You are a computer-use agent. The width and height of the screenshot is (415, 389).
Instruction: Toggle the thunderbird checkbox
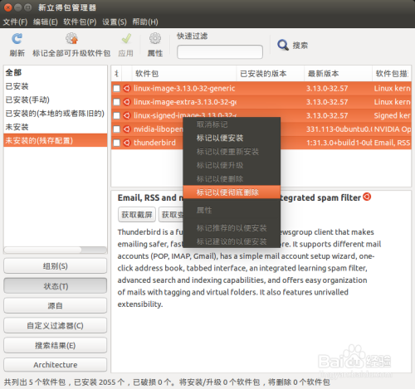pos(117,143)
